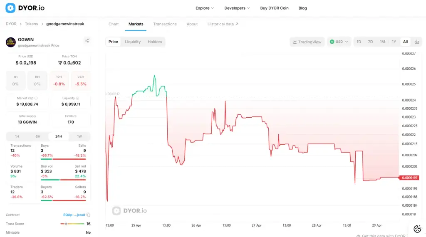426x237 pixels.
Task: Click the current price label 0.0000197
Action: pos(409,178)
